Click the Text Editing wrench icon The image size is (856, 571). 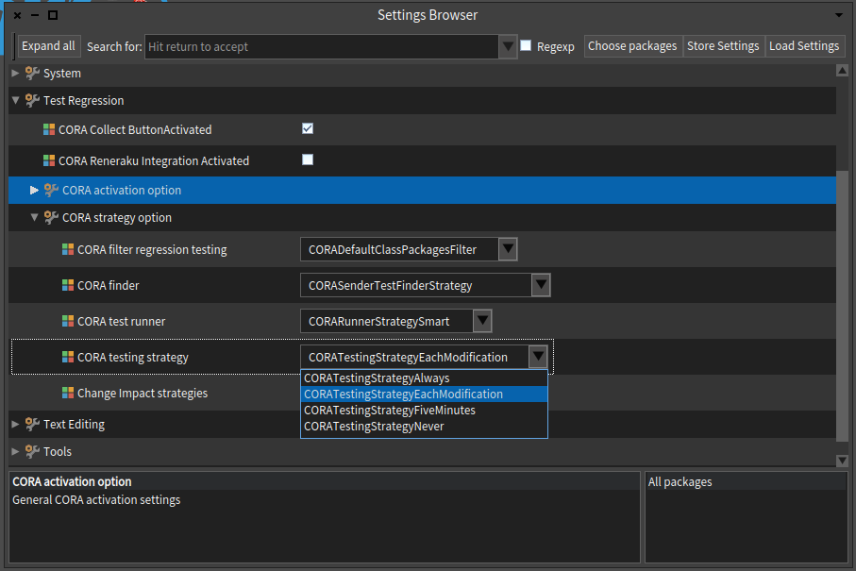coord(32,424)
